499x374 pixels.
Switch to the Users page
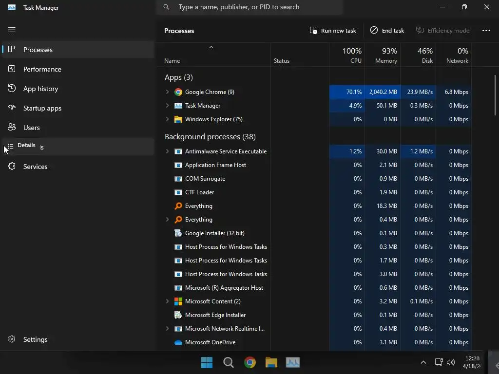coord(78,128)
